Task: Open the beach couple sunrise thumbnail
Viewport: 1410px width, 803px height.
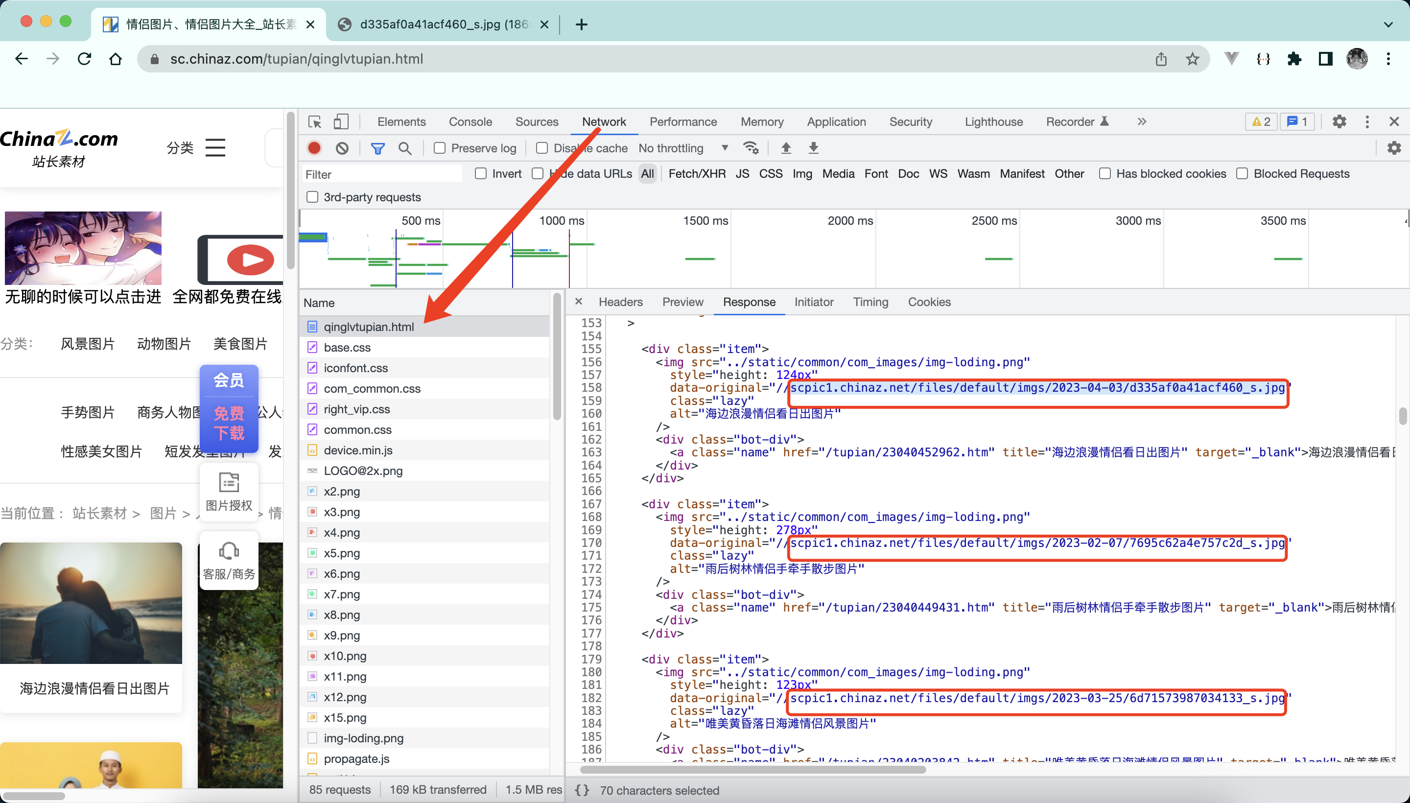Action: pos(91,603)
